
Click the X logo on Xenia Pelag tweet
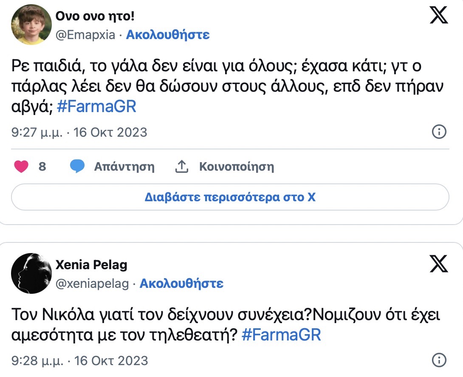pos(439,264)
